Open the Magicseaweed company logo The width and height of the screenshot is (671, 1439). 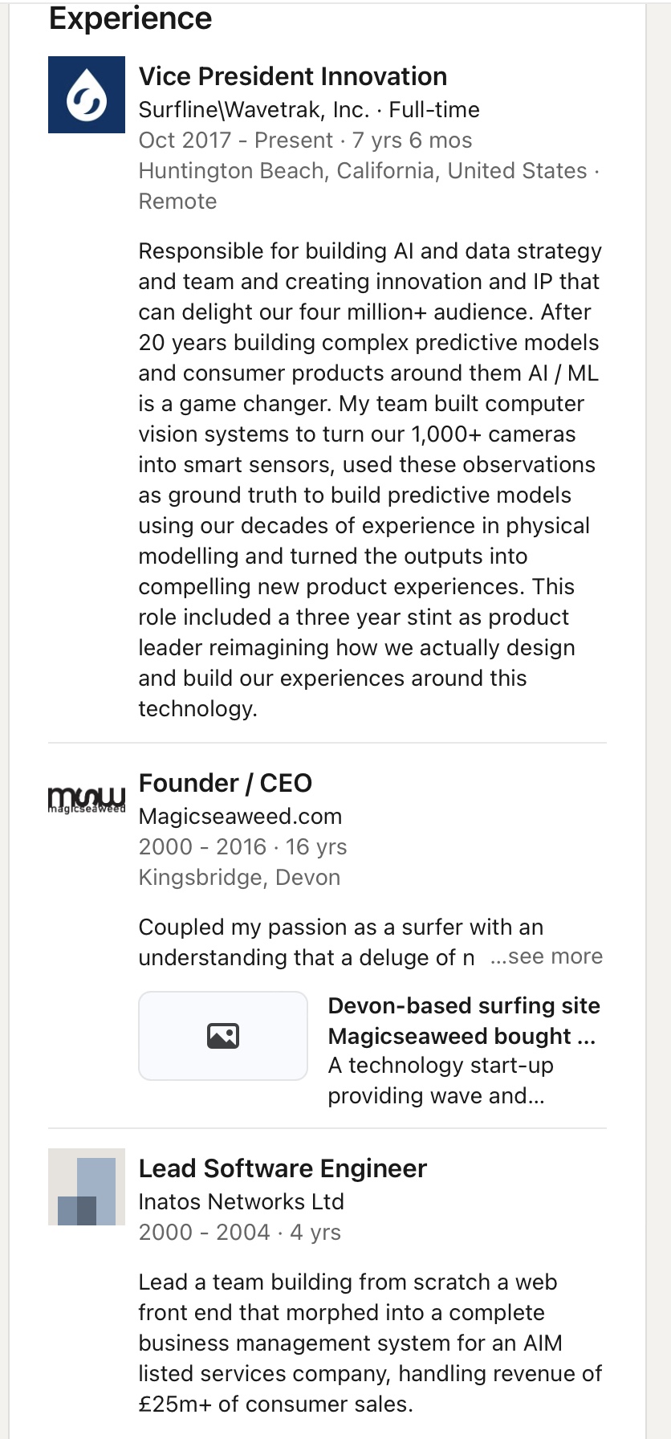(87, 800)
